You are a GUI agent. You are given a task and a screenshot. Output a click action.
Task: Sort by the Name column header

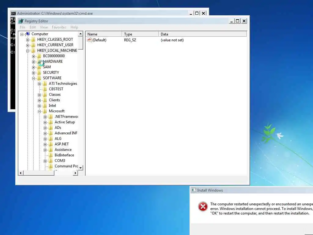[x=104, y=34]
